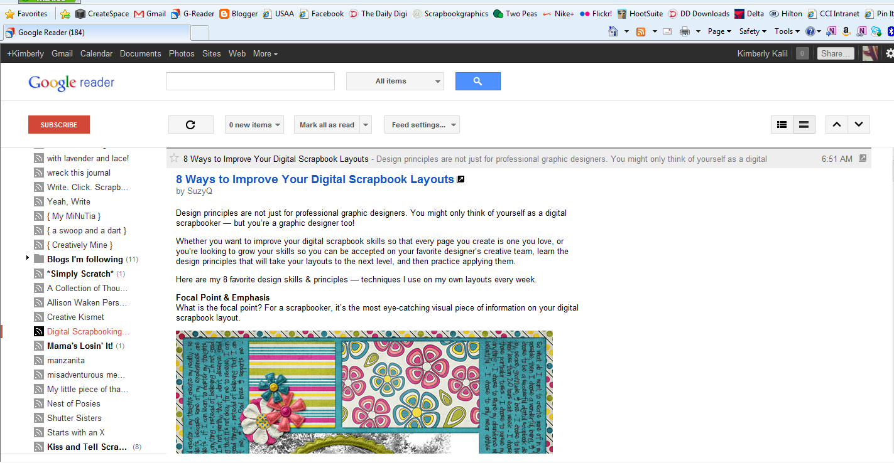The height and width of the screenshot is (463, 894).
Task: Open the More menu in Google bar
Action: coord(265,54)
